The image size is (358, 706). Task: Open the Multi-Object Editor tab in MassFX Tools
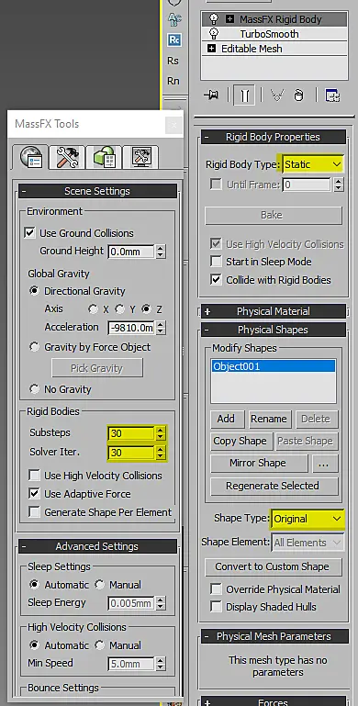click(104, 157)
